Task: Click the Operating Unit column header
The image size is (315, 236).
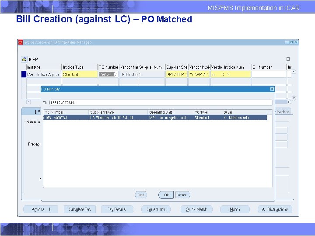Action: click(x=171, y=112)
